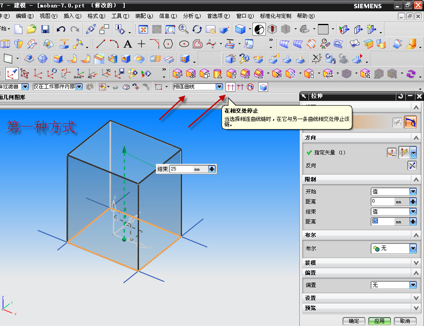Open the 工具(T) menu
This screenshot has height=326, width=424.
(120, 16)
